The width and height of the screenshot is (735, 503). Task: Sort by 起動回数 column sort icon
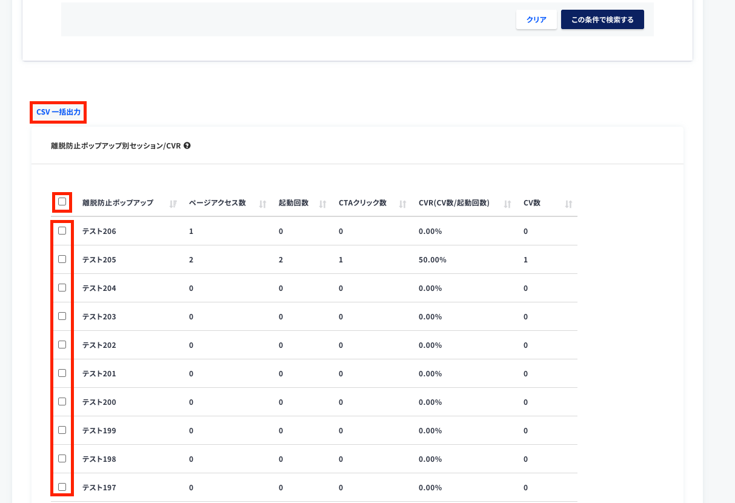point(323,204)
